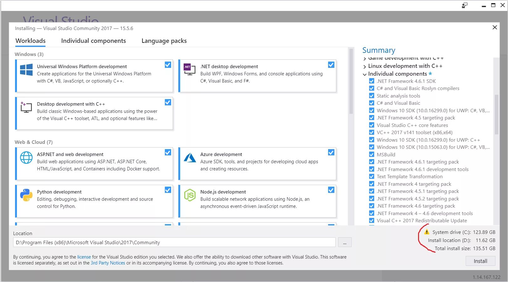Uncheck .NET Framework 4 – 4.6 development tools

(x=372, y=213)
